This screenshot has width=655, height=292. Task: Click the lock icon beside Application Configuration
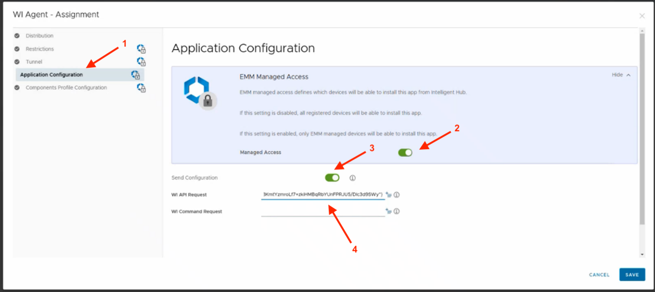136,75
